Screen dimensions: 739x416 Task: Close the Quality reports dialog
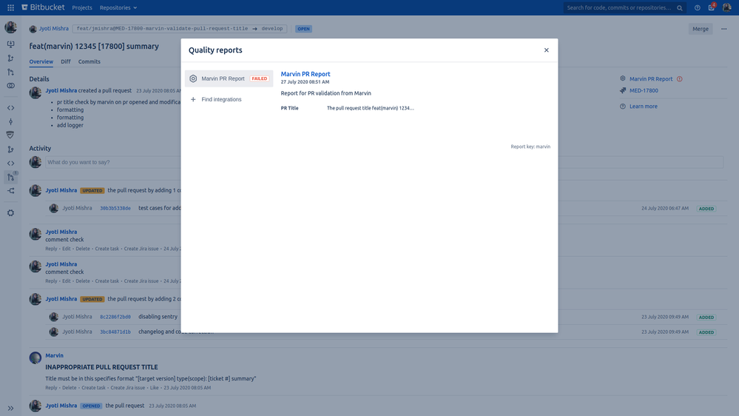[546, 50]
